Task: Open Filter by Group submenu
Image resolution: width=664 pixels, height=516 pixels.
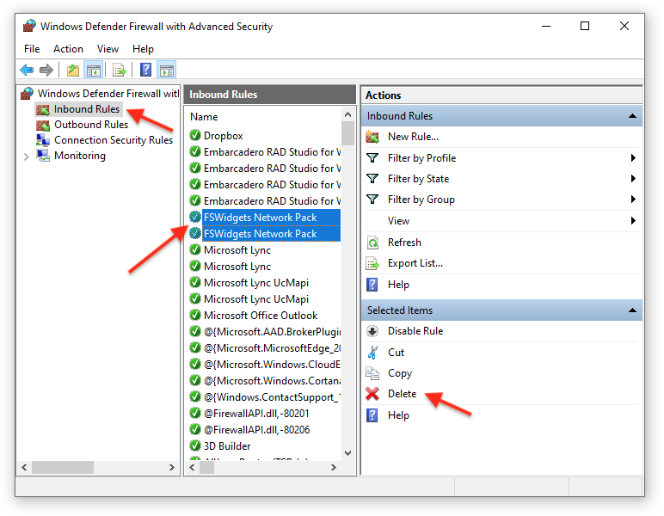Action: coord(501,200)
